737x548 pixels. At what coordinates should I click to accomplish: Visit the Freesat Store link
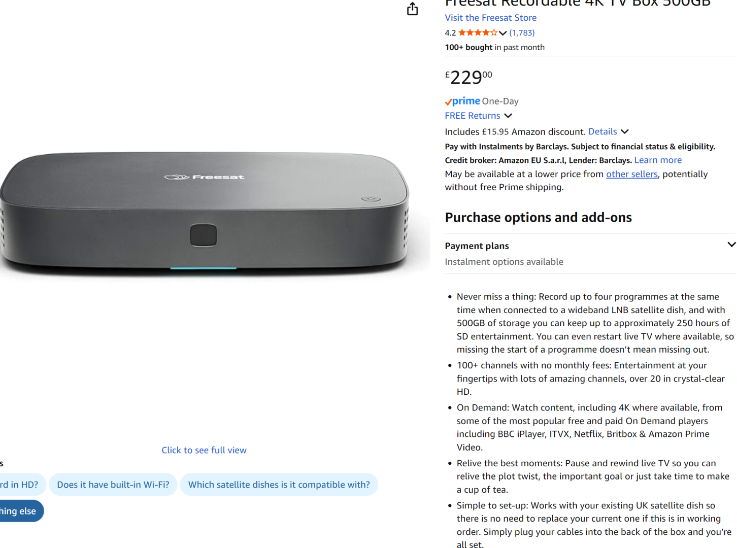490,18
